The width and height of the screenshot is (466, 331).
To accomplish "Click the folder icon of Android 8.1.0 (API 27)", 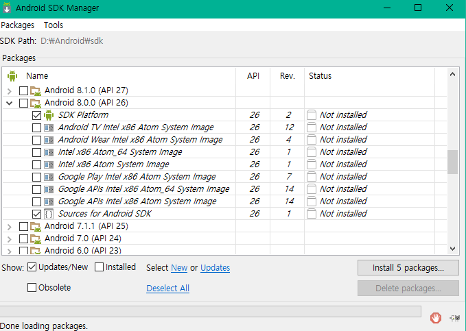I will (x=36, y=90).
